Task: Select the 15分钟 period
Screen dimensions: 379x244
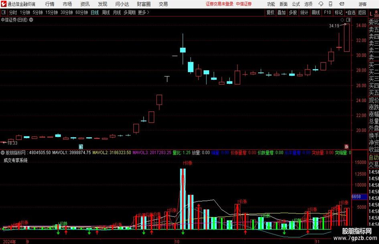Action: coord(52,12)
